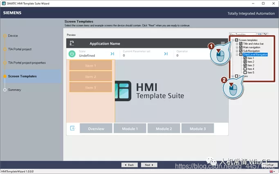Select the Third Level Navigation tree label
279x174 pixels.
click(x=255, y=55)
